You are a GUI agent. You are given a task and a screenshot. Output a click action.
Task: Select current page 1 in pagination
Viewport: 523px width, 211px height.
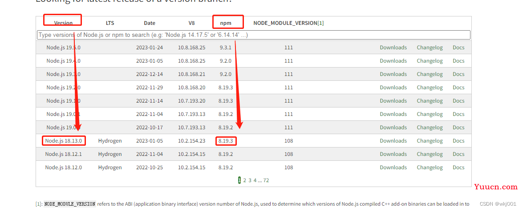(x=239, y=180)
